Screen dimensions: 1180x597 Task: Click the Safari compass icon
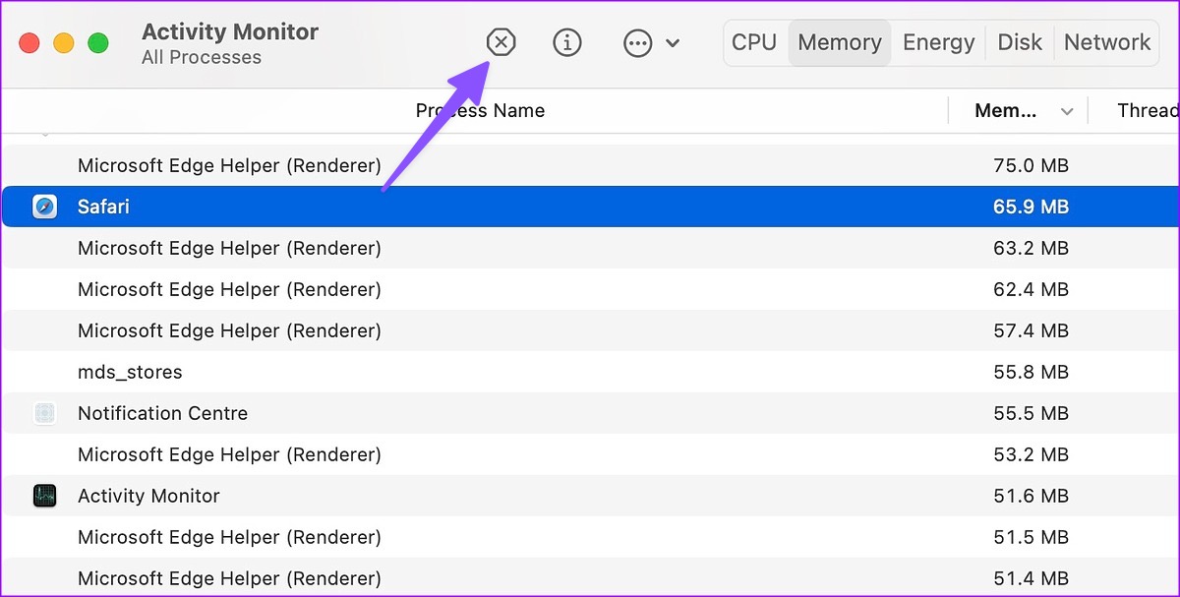pos(44,207)
